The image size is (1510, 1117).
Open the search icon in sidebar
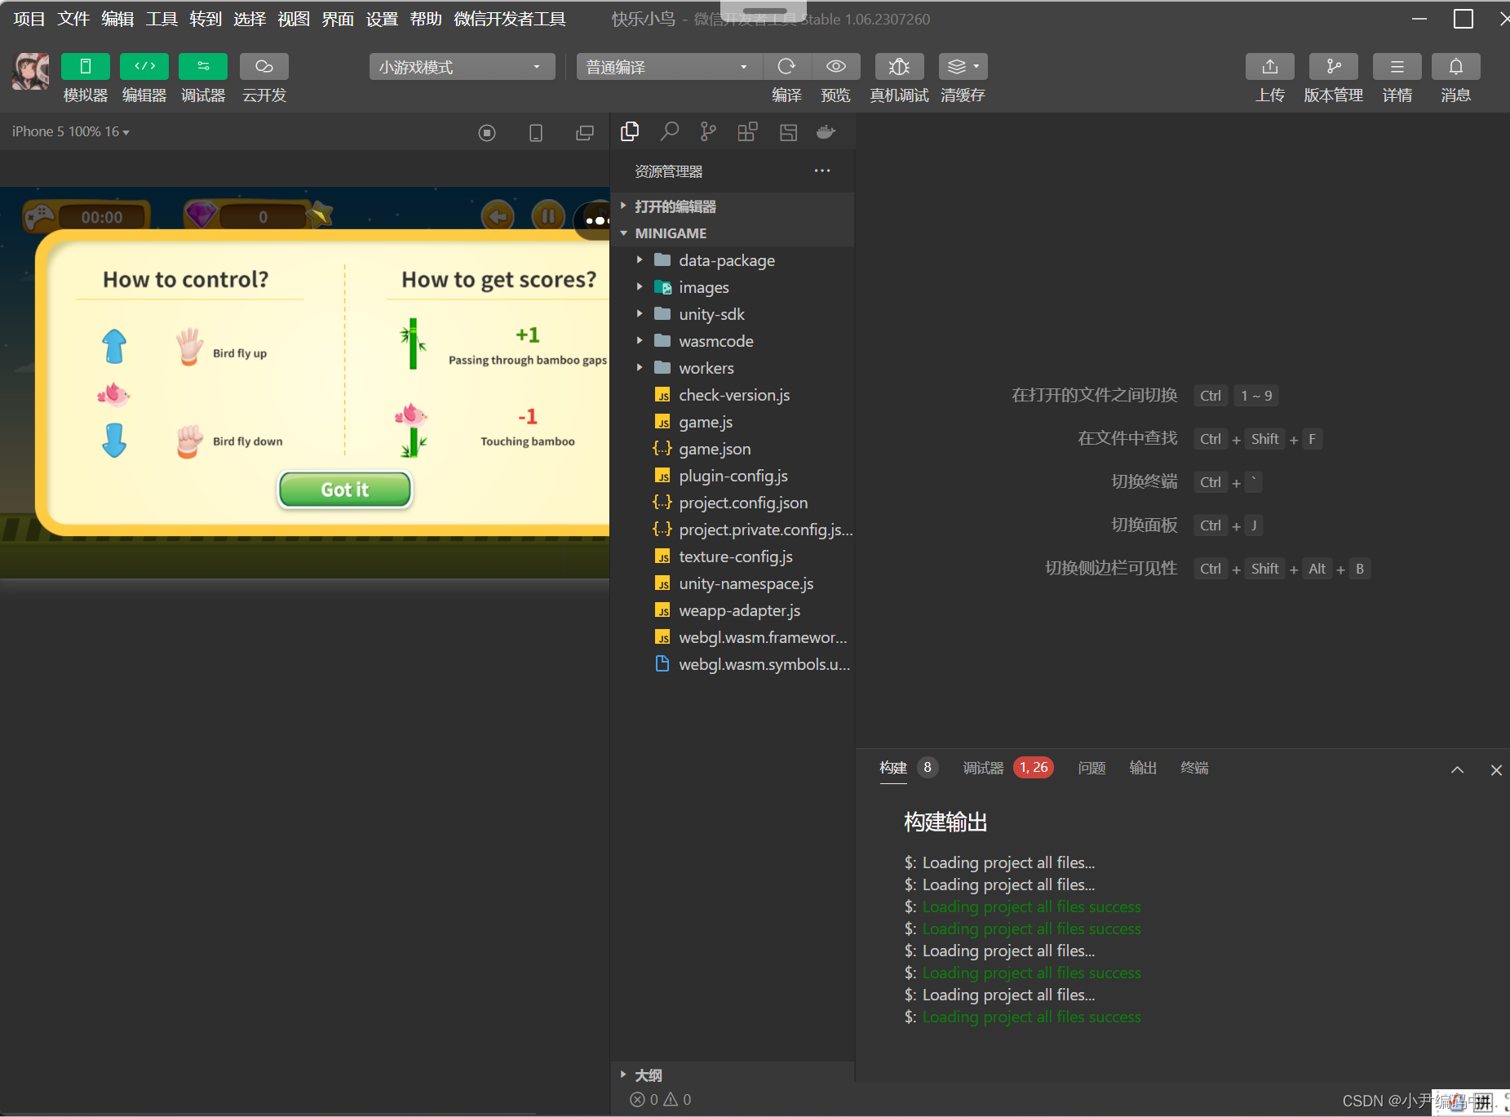670,132
